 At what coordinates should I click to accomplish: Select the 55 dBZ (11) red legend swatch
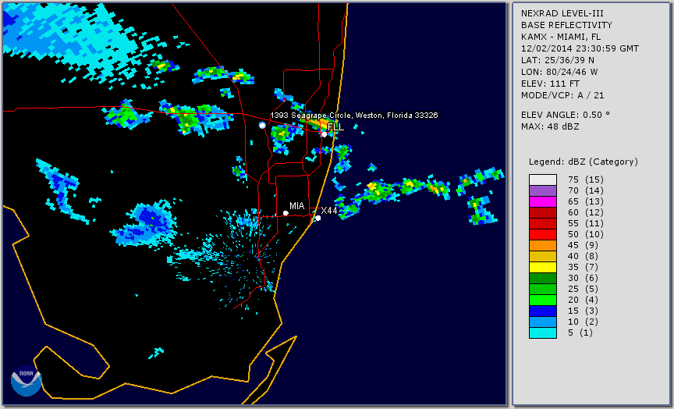[543, 224]
